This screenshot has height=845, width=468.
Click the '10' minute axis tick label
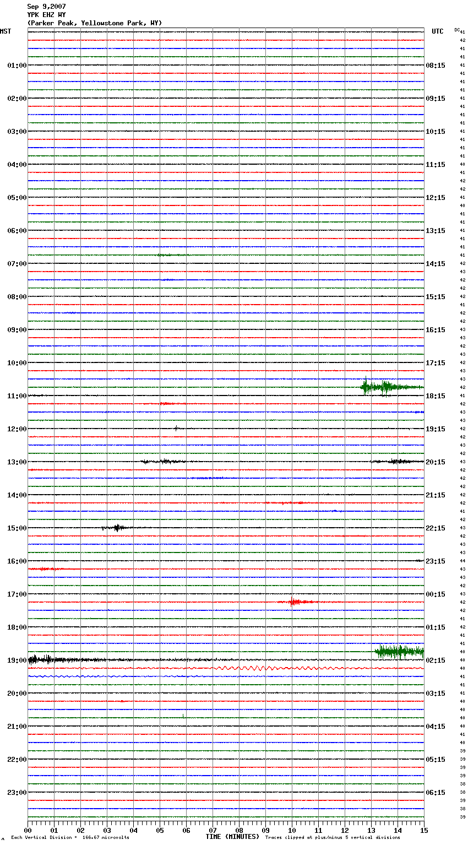(292, 830)
